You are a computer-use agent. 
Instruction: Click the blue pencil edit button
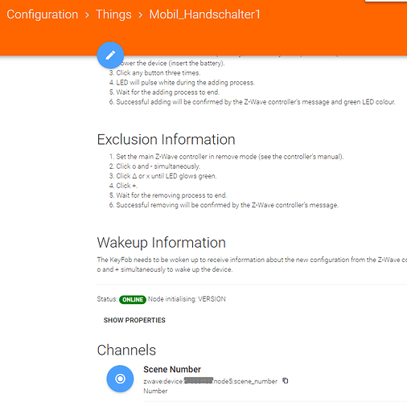click(110, 55)
